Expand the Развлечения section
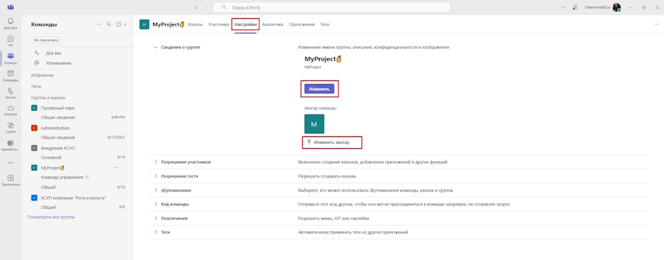This screenshot has height=260, width=664. [x=155, y=218]
